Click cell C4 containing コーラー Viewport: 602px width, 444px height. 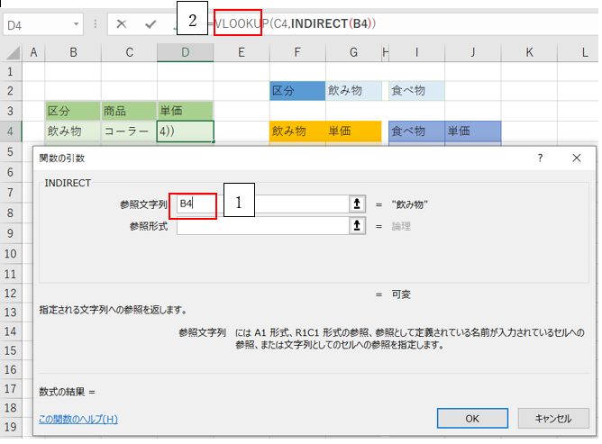tap(128, 131)
